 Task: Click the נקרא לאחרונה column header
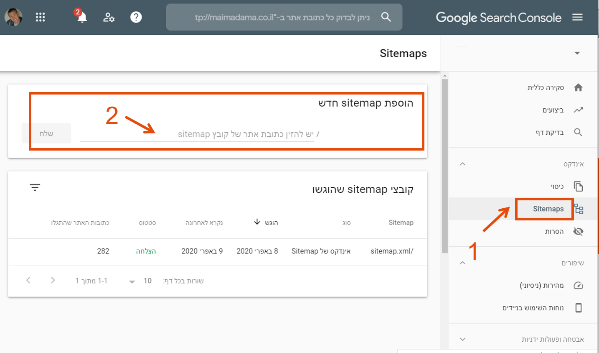(x=204, y=223)
